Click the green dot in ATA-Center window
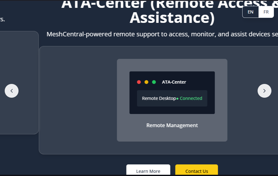This screenshot has height=176, width=278. (x=154, y=82)
